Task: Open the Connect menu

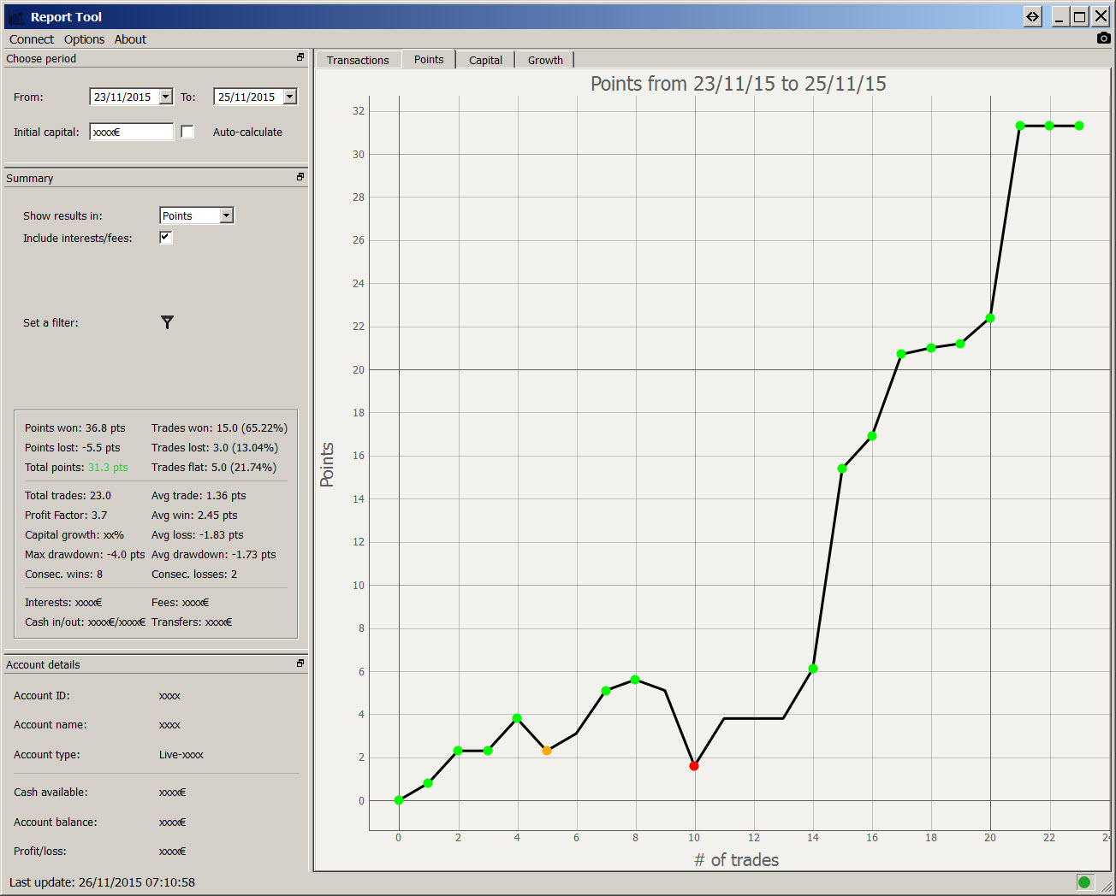Action: 32,39
